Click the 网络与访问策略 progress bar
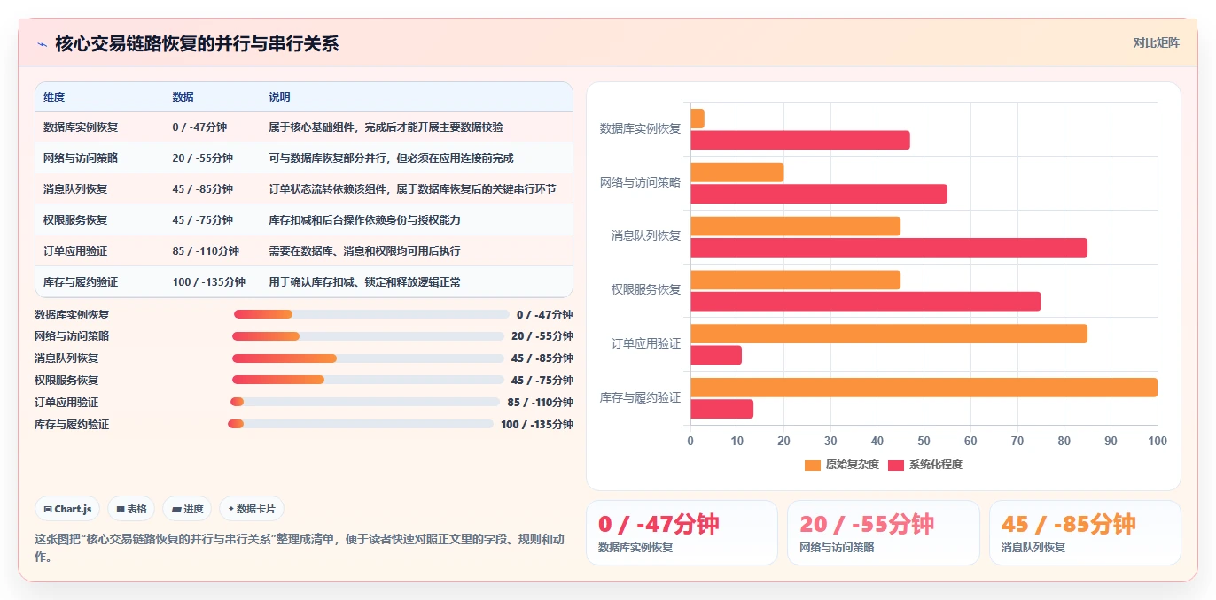The width and height of the screenshot is (1216, 600). [x=368, y=336]
